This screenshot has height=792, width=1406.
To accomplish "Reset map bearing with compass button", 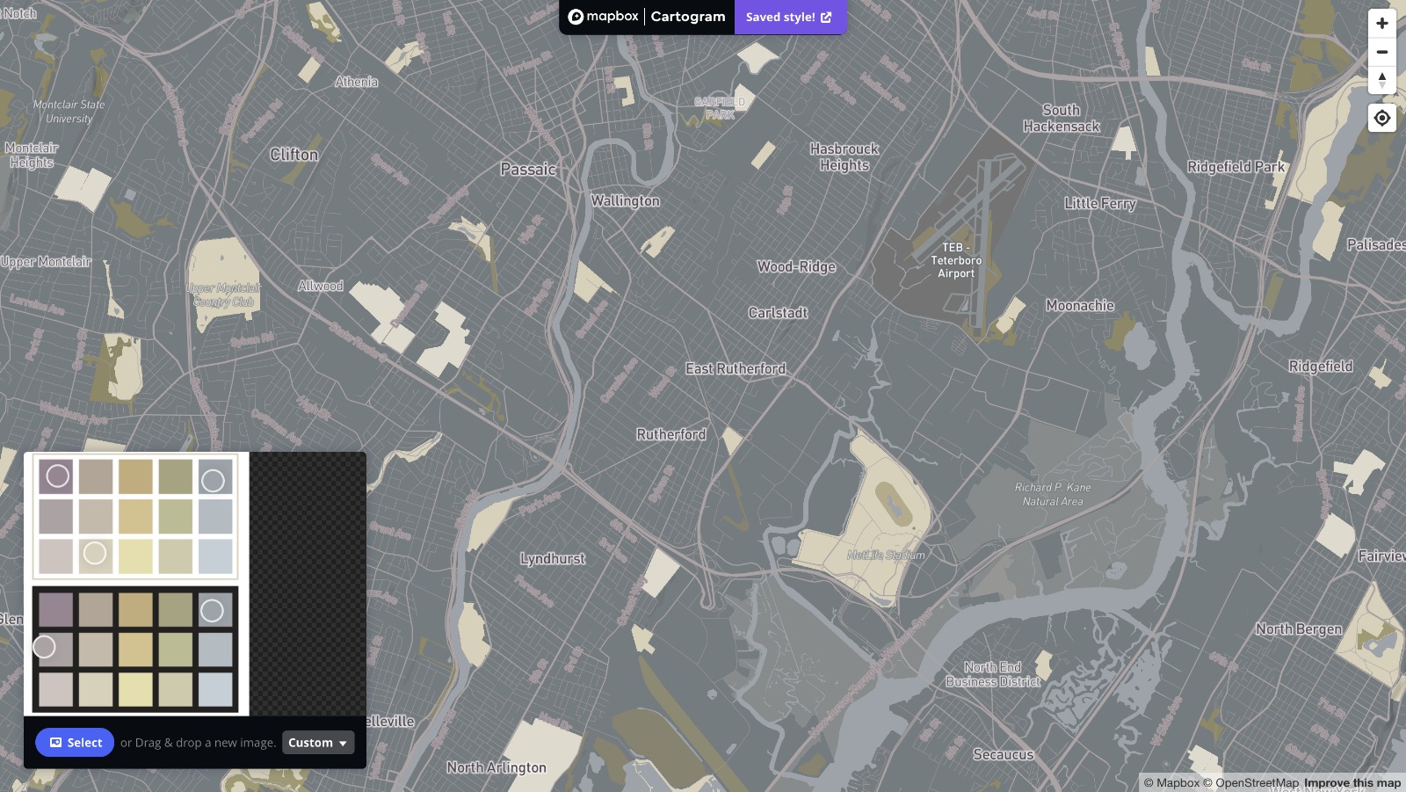I will (1381, 80).
